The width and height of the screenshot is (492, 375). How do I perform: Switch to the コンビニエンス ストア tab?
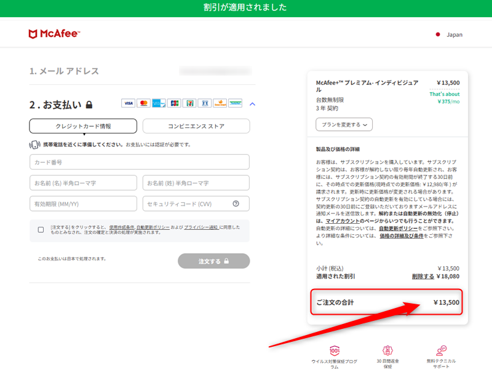pyautogui.click(x=196, y=126)
